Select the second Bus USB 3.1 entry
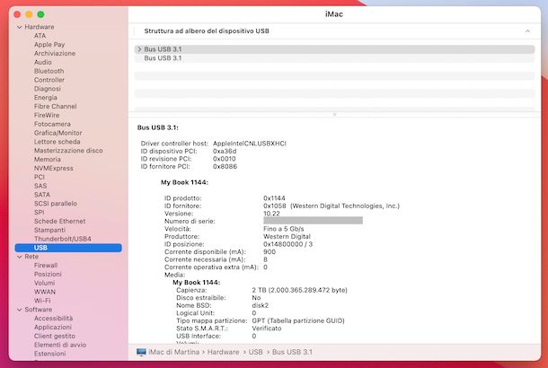548x368 pixels. point(163,58)
